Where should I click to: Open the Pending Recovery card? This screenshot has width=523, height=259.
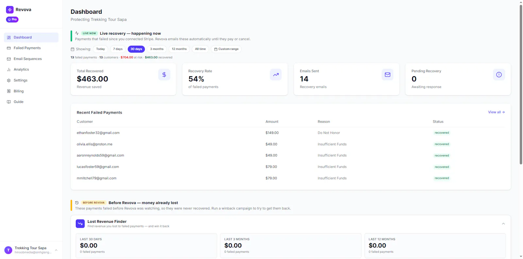(x=458, y=79)
